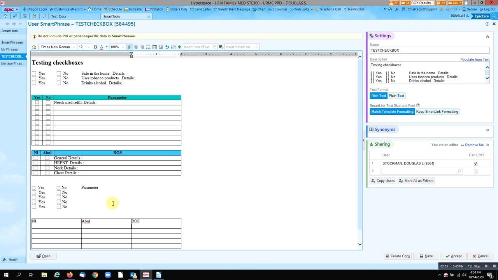Open Outlook from the Windows taskbar
The width and height of the screenshot is (498, 280).
pos(133,275)
